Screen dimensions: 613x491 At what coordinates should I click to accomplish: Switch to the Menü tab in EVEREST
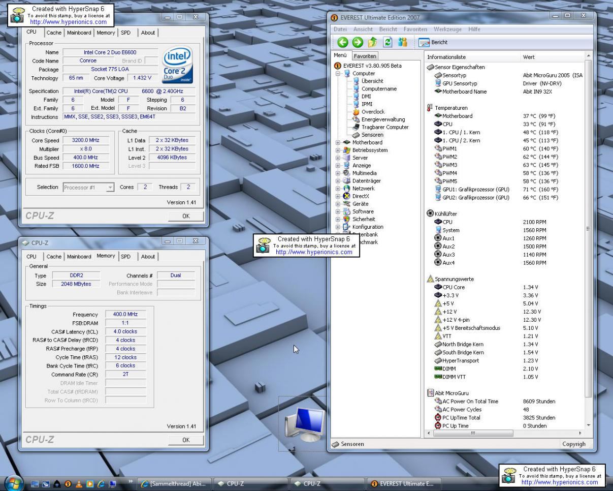pos(340,55)
